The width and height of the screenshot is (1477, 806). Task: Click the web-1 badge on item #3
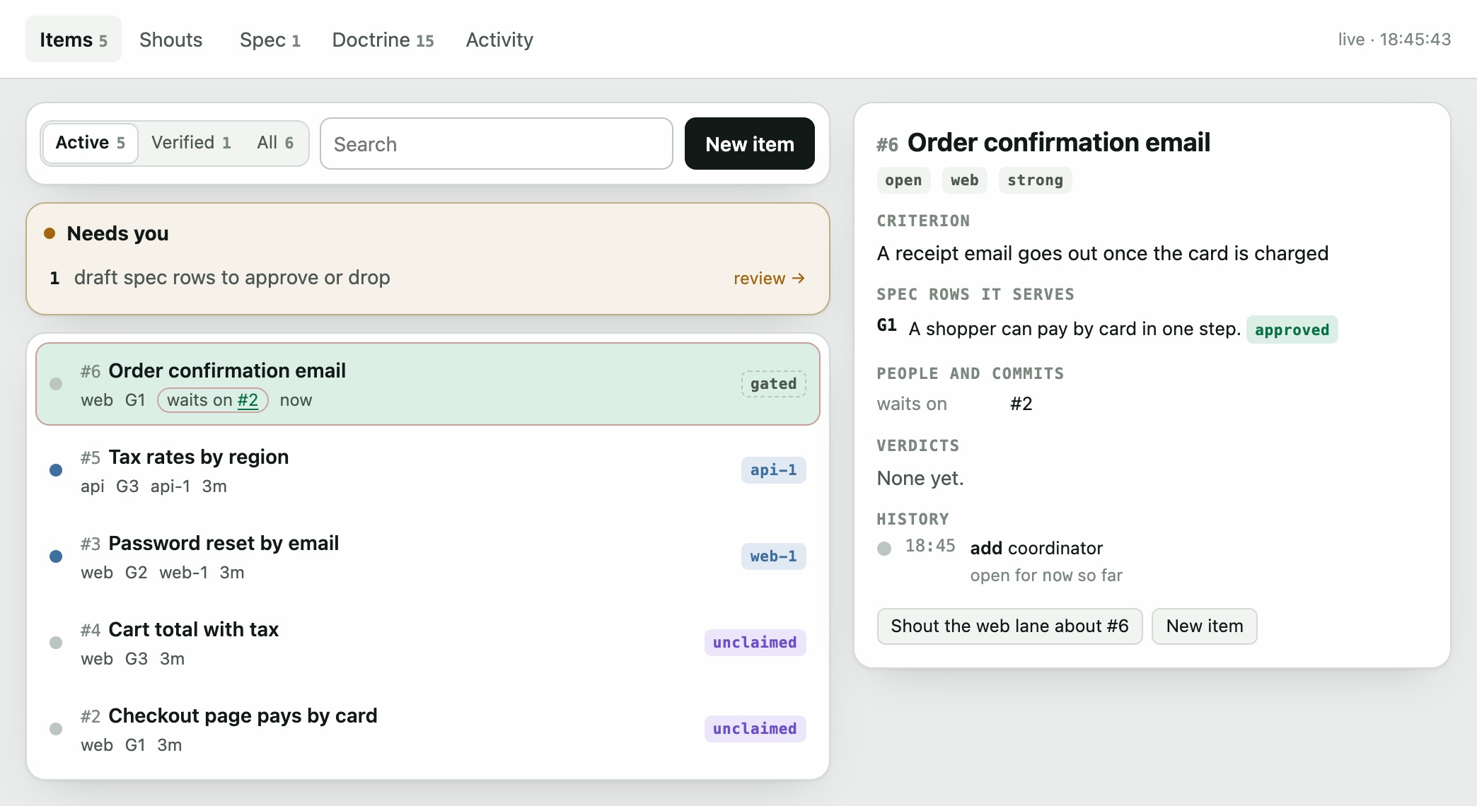tap(773, 556)
